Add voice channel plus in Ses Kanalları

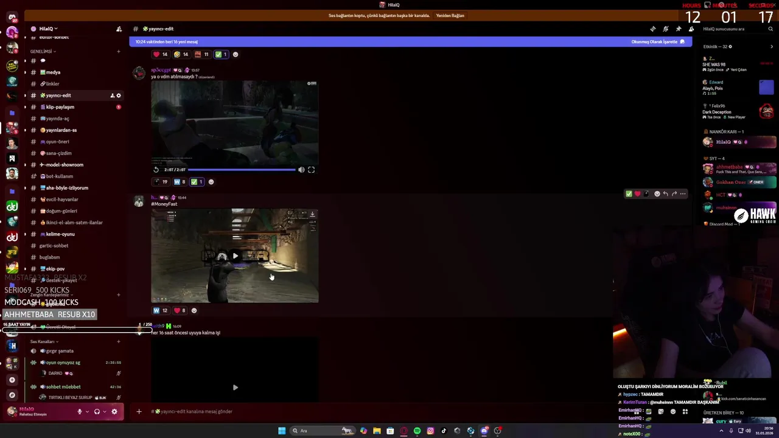(119, 342)
